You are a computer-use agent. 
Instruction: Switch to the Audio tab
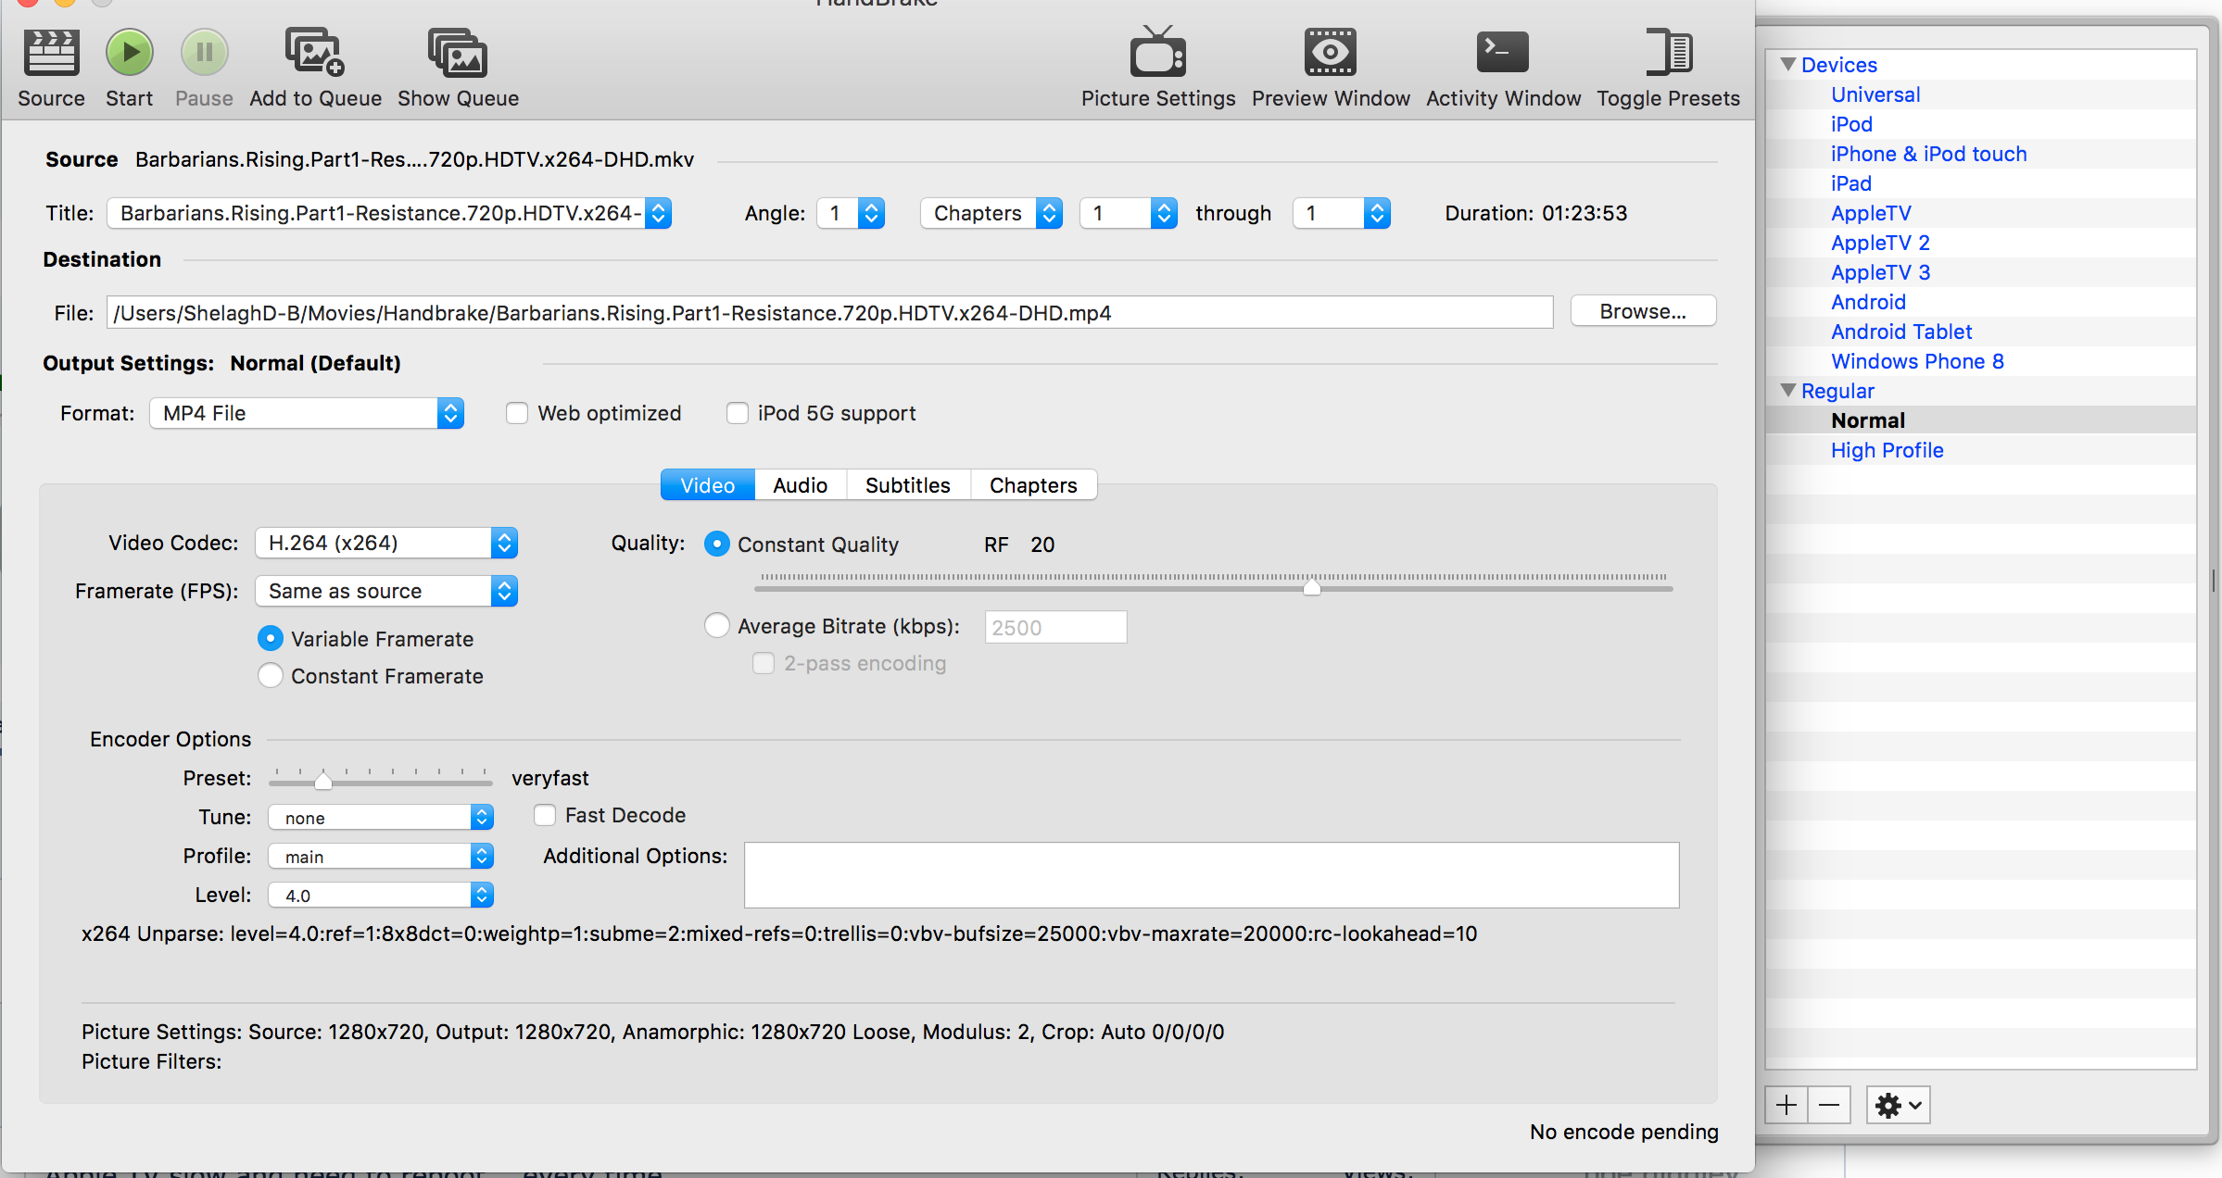coord(800,485)
